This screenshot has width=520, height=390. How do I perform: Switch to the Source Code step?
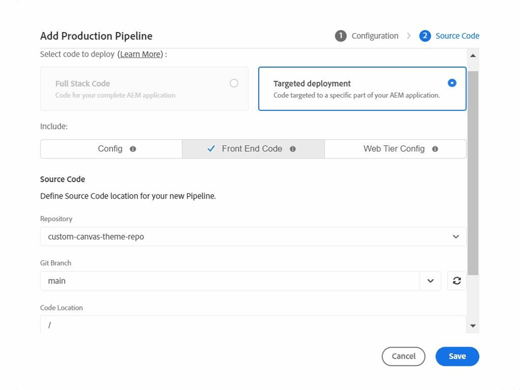pos(457,36)
